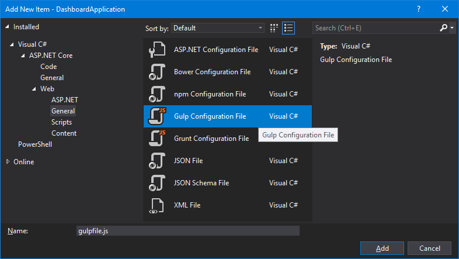This screenshot has height=259, width=459.
Task: Focus the Search (Ctrl+E) box
Action: [x=375, y=28]
